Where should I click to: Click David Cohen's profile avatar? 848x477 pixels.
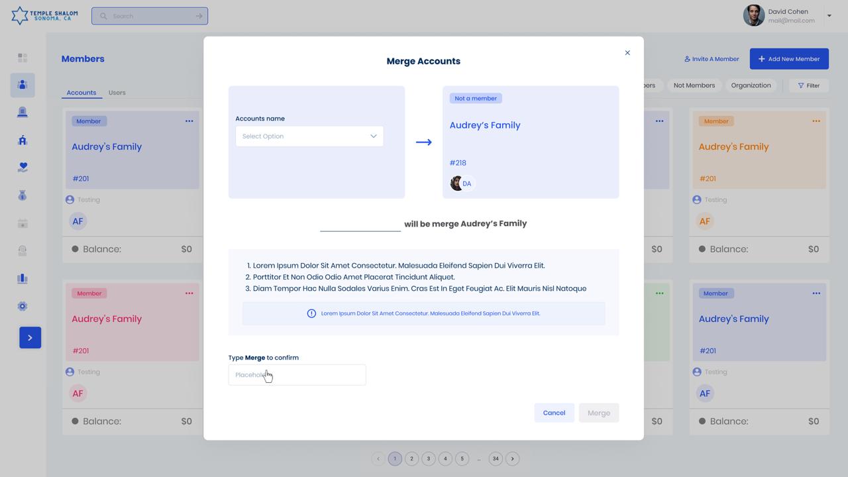(754, 15)
